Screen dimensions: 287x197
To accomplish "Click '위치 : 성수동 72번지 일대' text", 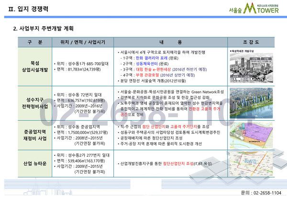I will (x=78, y=95).
